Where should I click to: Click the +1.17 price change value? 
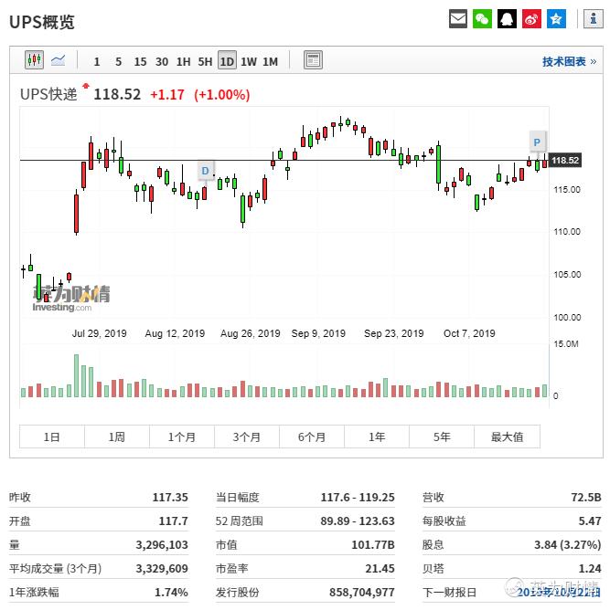coord(167,95)
